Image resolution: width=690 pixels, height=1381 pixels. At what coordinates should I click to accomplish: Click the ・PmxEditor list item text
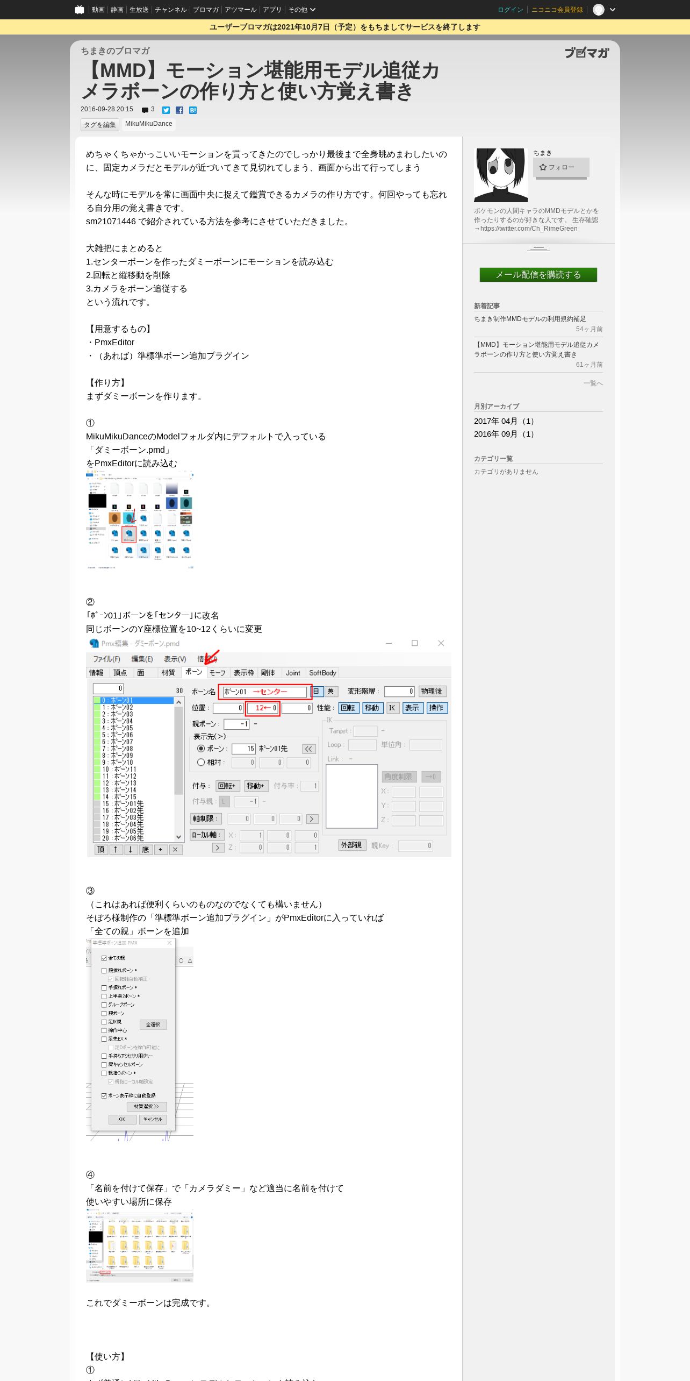pos(110,343)
